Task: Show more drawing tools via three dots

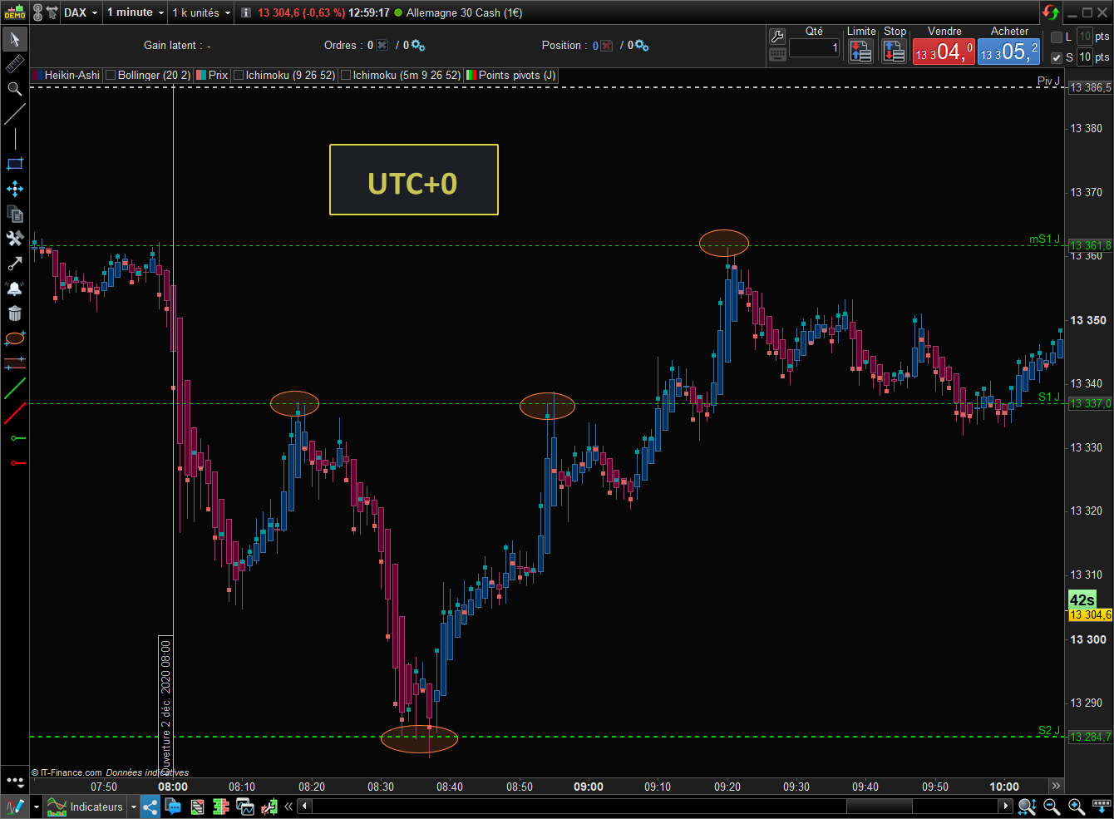Action: coord(15,781)
